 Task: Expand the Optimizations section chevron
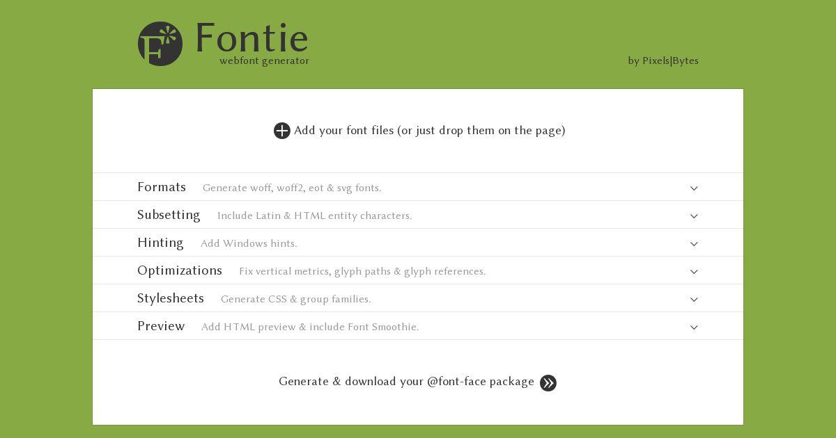[694, 272]
